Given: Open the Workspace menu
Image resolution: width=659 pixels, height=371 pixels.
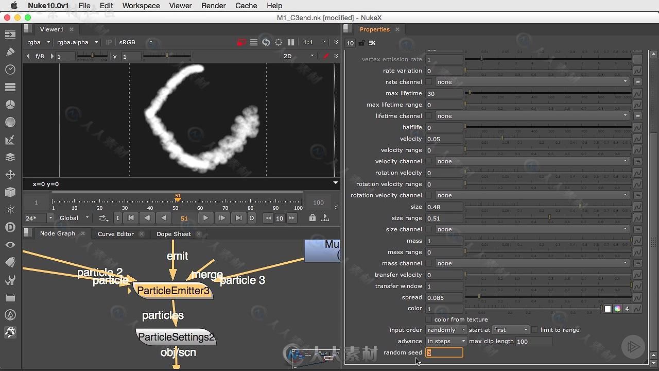Looking at the screenshot, I should [141, 6].
